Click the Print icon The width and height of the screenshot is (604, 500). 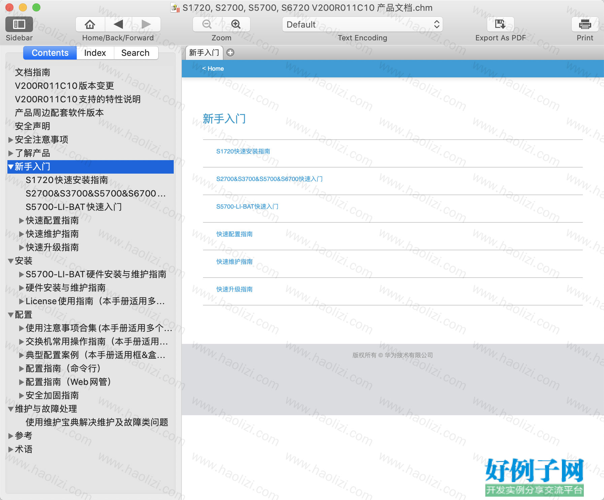coord(585,24)
